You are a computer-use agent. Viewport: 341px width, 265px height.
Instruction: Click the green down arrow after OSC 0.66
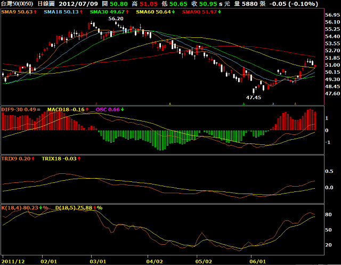point(123,109)
